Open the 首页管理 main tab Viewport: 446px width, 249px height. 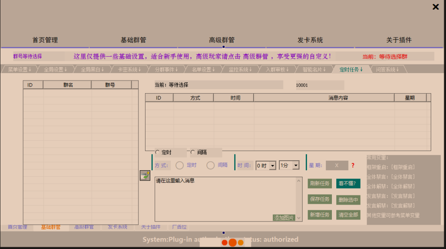coord(45,40)
